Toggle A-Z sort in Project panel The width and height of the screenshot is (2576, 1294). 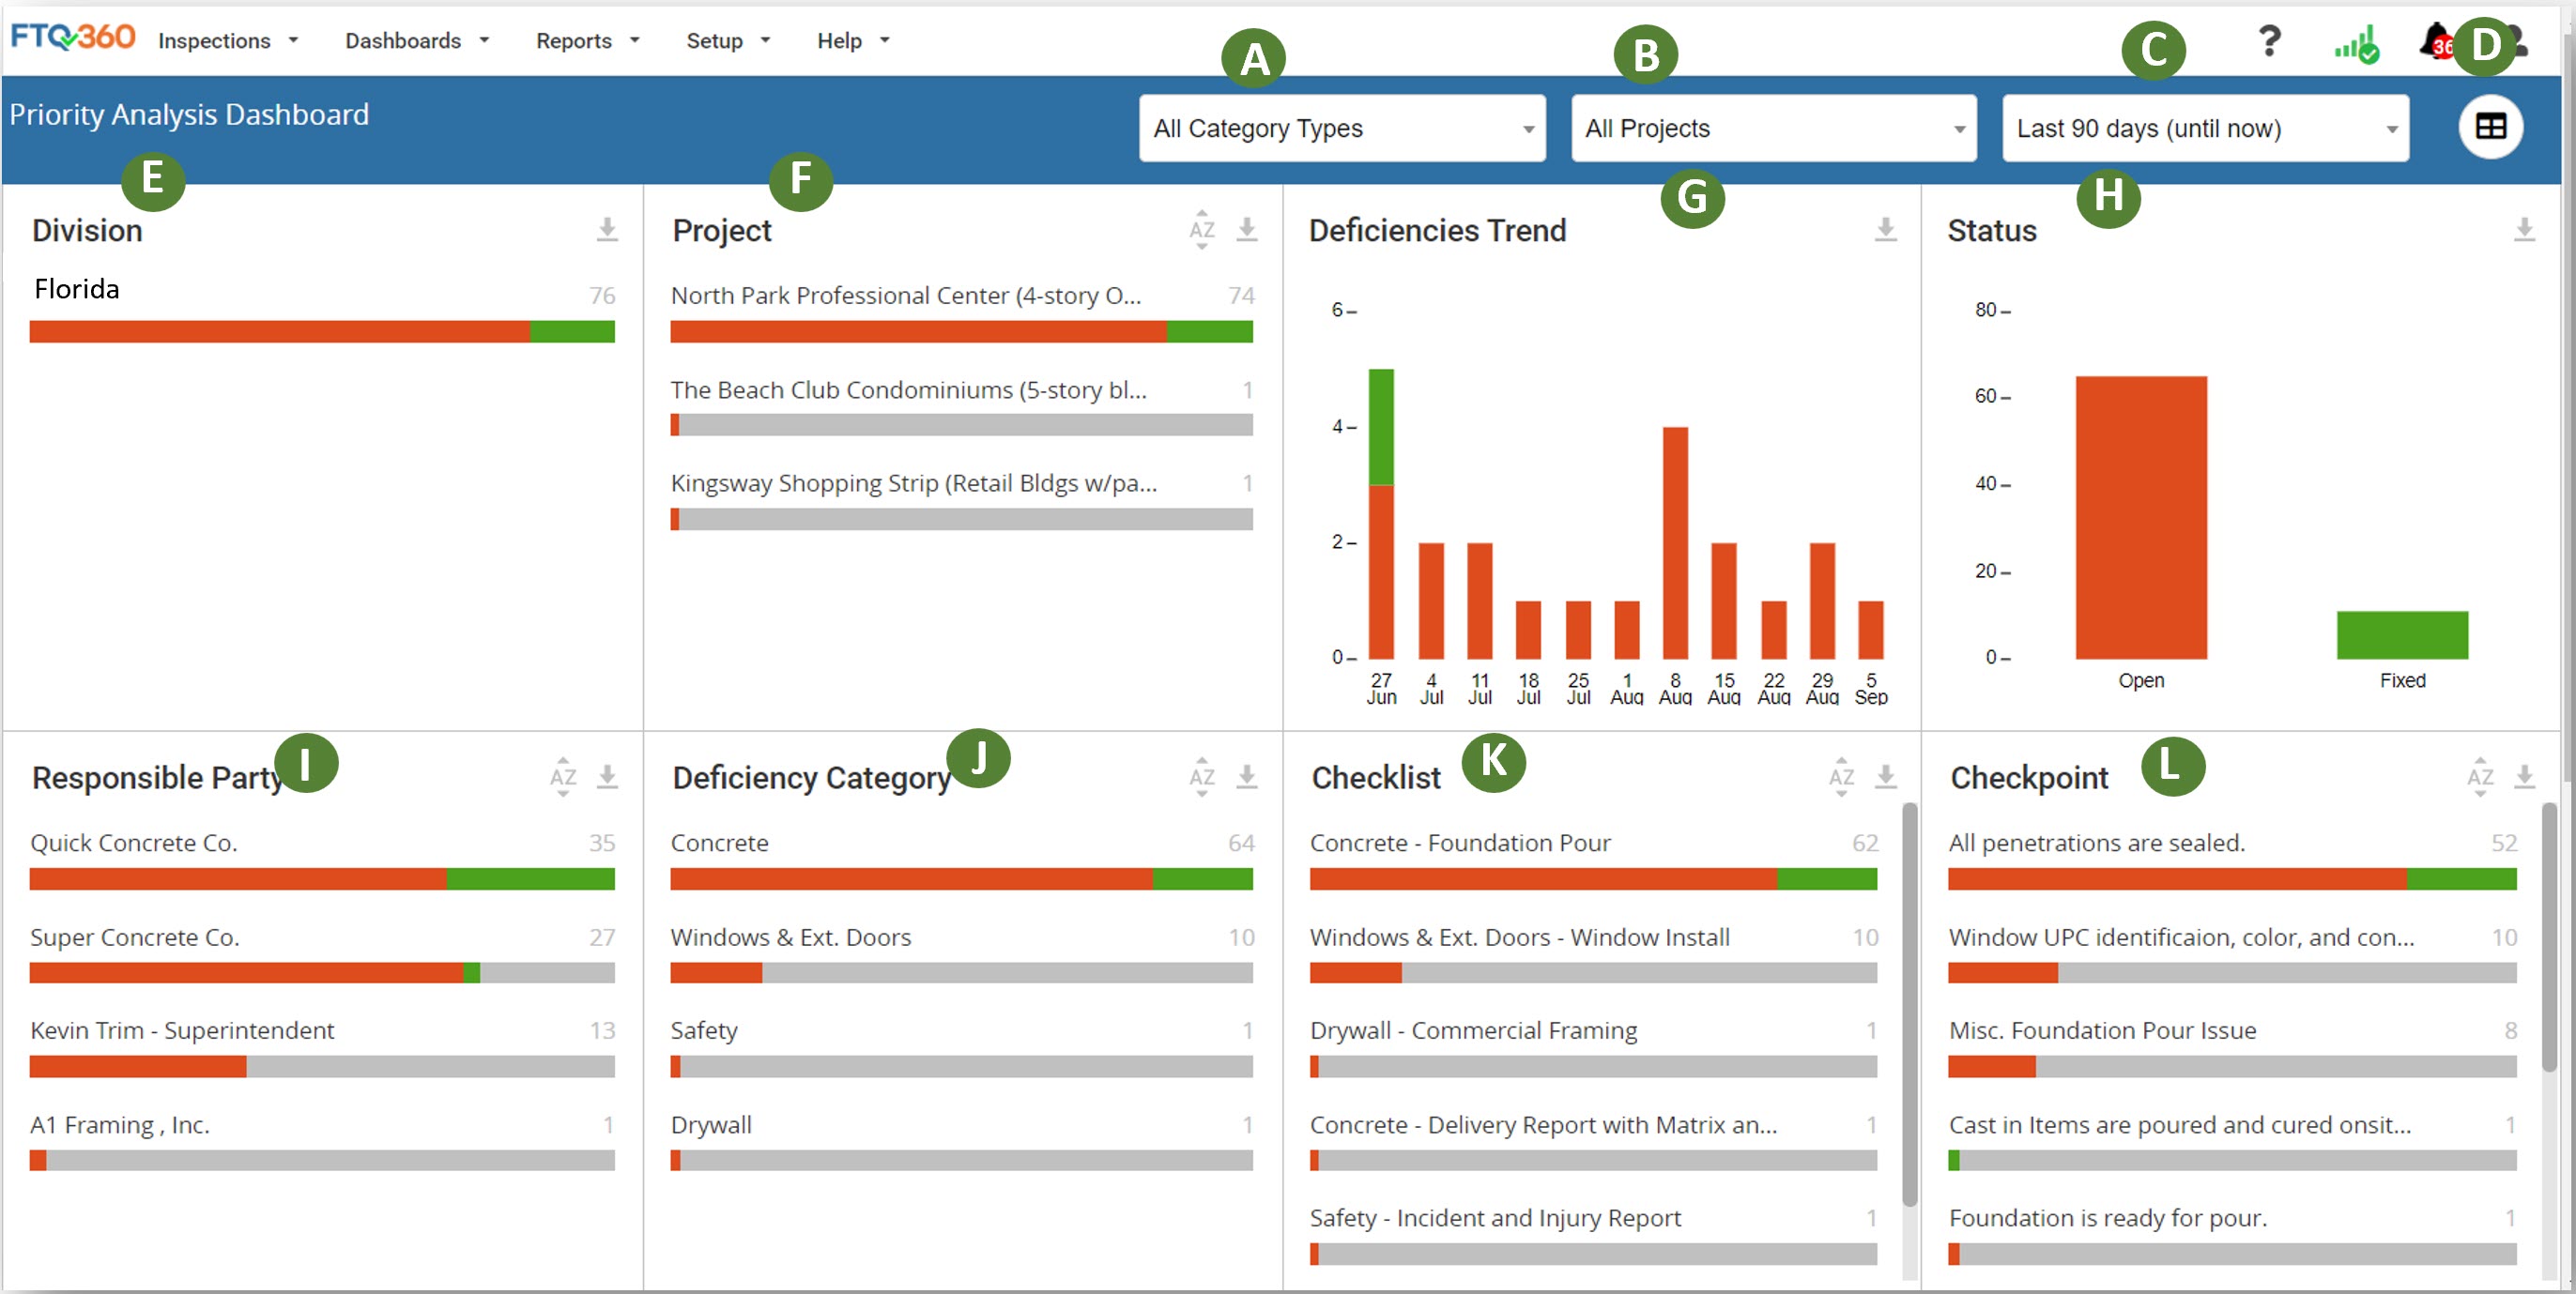(1201, 230)
